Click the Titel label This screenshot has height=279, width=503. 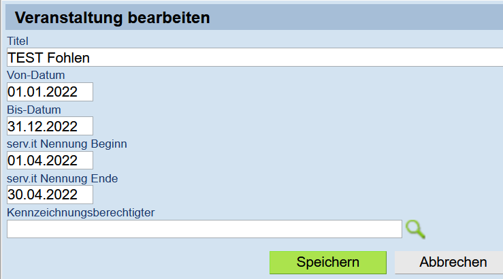point(18,41)
